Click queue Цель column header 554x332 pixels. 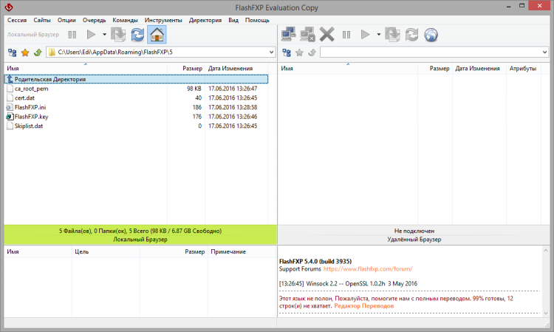coord(106,251)
